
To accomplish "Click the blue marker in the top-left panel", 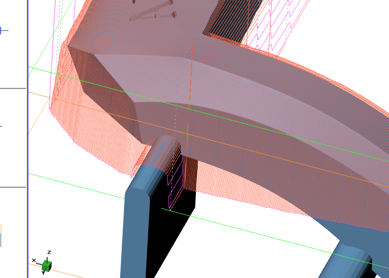I will pyautogui.click(x=3, y=31).
